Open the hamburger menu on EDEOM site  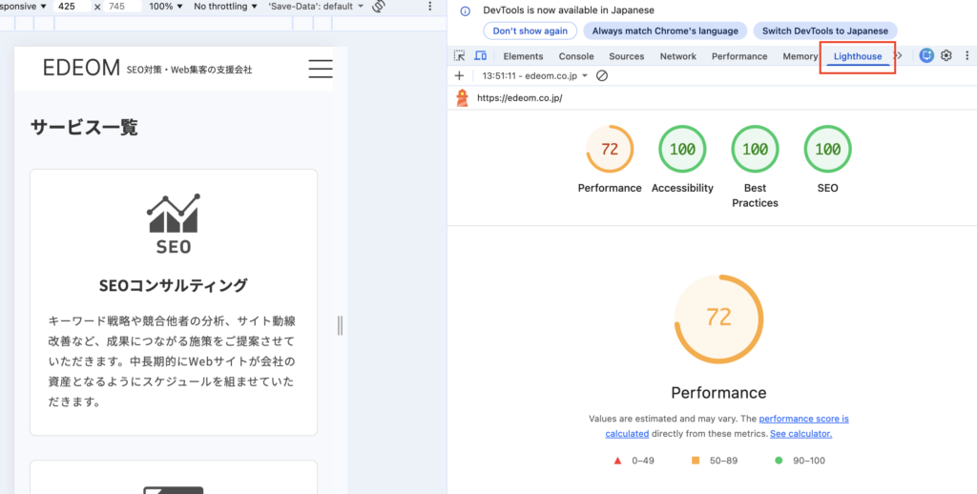pos(321,69)
